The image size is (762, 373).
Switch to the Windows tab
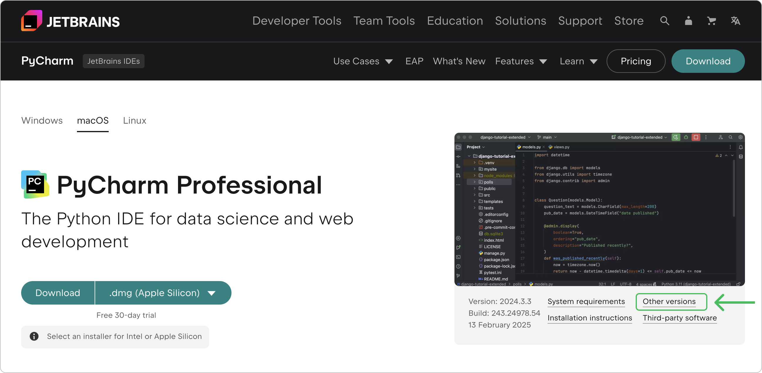42,120
